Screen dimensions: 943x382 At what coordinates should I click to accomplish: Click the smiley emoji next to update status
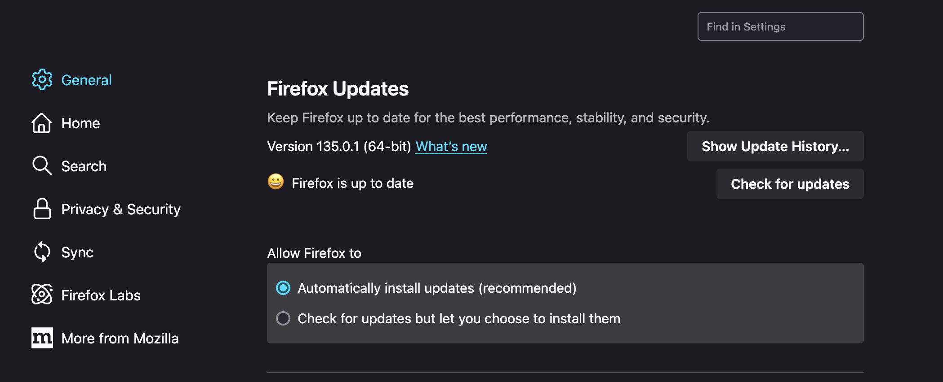click(x=275, y=182)
